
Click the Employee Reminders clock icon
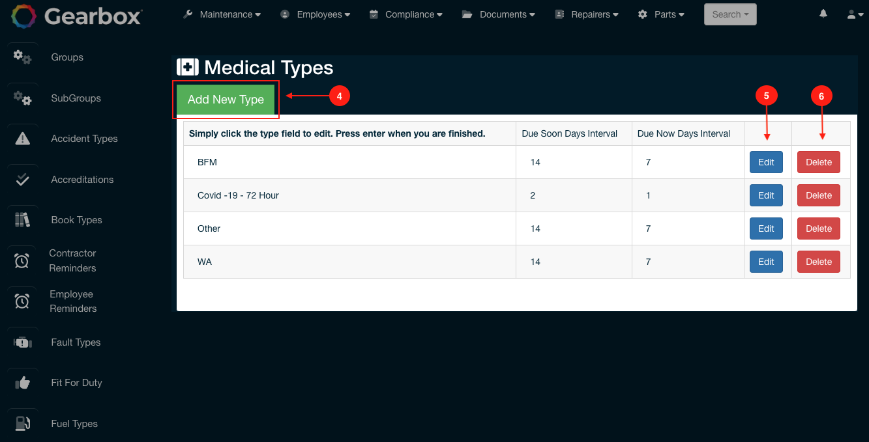pos(22,301)
